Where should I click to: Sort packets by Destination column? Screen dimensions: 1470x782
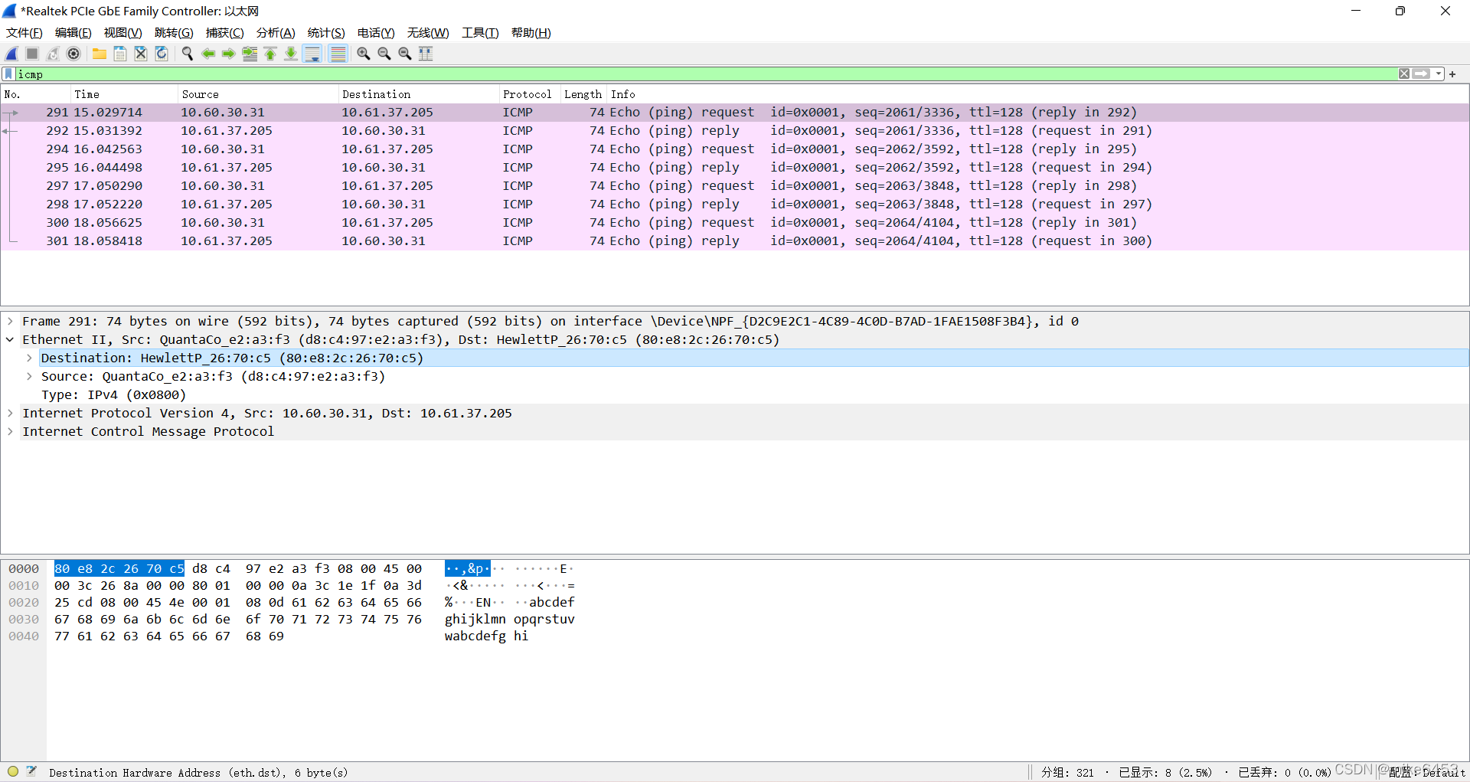pyautogui.click(x=419, y=94)
